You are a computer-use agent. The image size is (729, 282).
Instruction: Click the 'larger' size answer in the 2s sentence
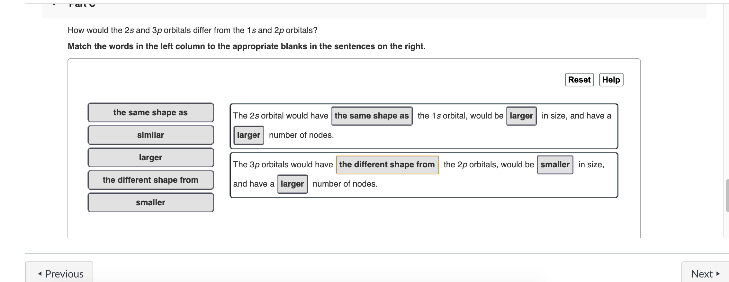click(x=521, y=116)
